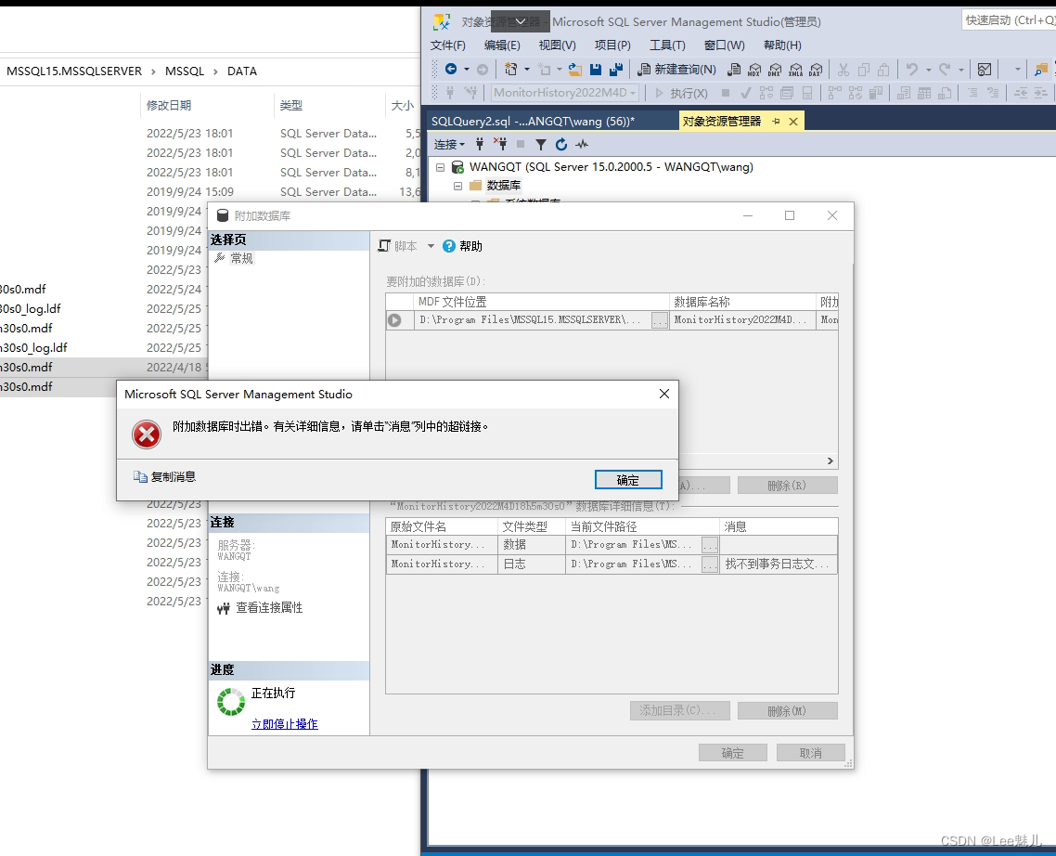This screenshot has height=856, width=1056.
Task: Open a new DMX query icon
Action: click(x=775, y=69)
